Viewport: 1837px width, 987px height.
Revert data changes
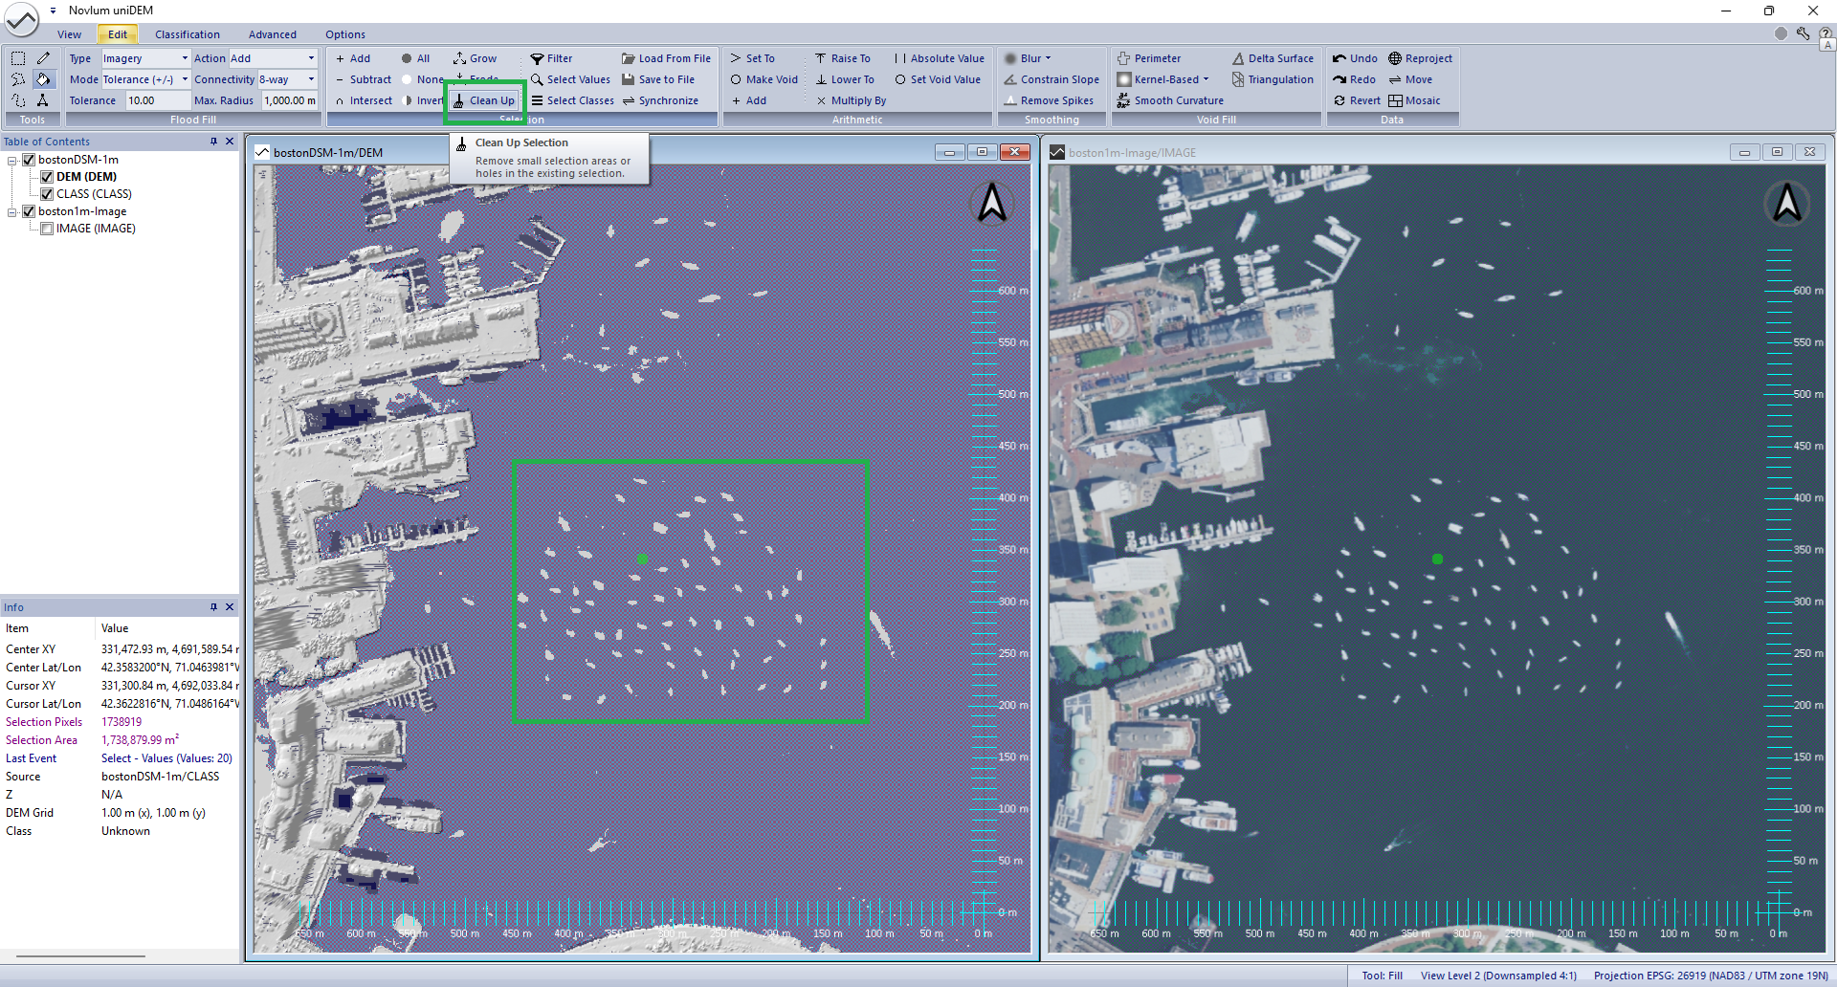pos(1356,100)
